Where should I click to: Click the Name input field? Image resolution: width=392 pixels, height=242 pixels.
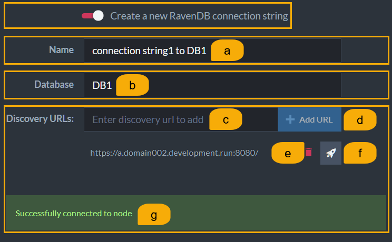tap(212, 51)
